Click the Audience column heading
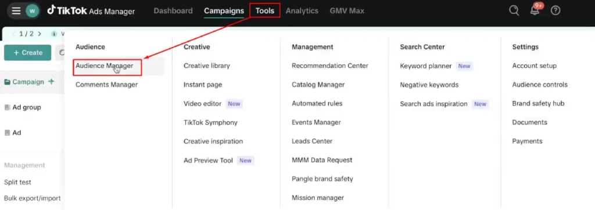The height and width of the screenshot is (210, 595). (x=90, y=47)
